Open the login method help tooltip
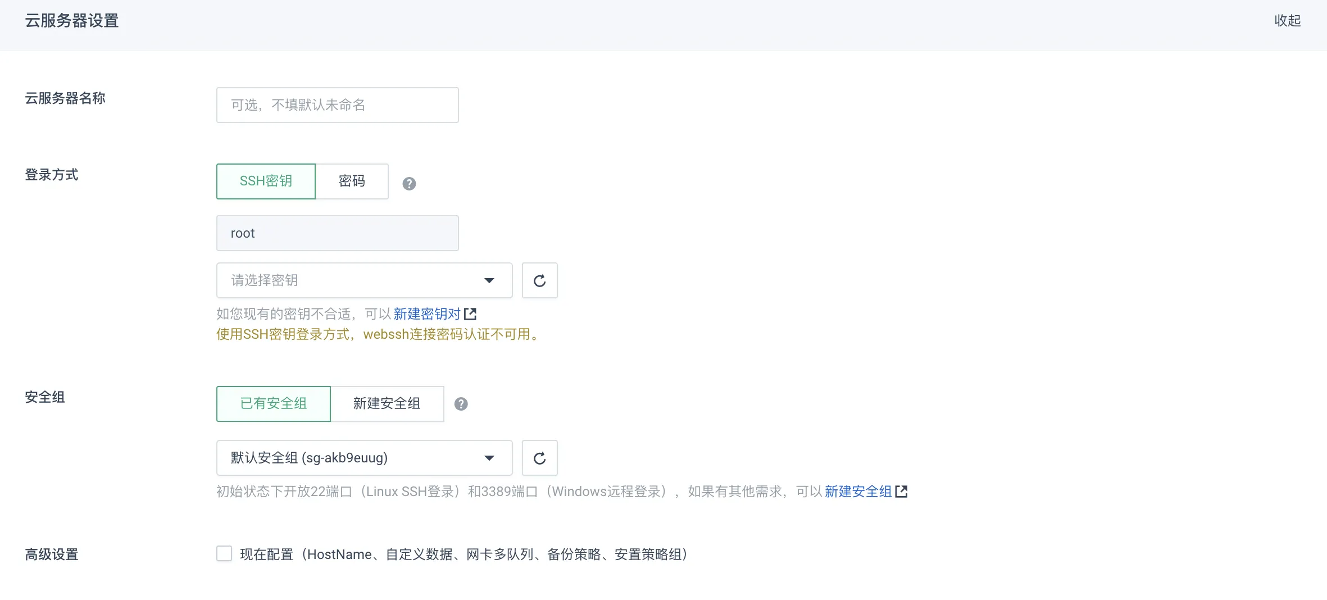 410,183
